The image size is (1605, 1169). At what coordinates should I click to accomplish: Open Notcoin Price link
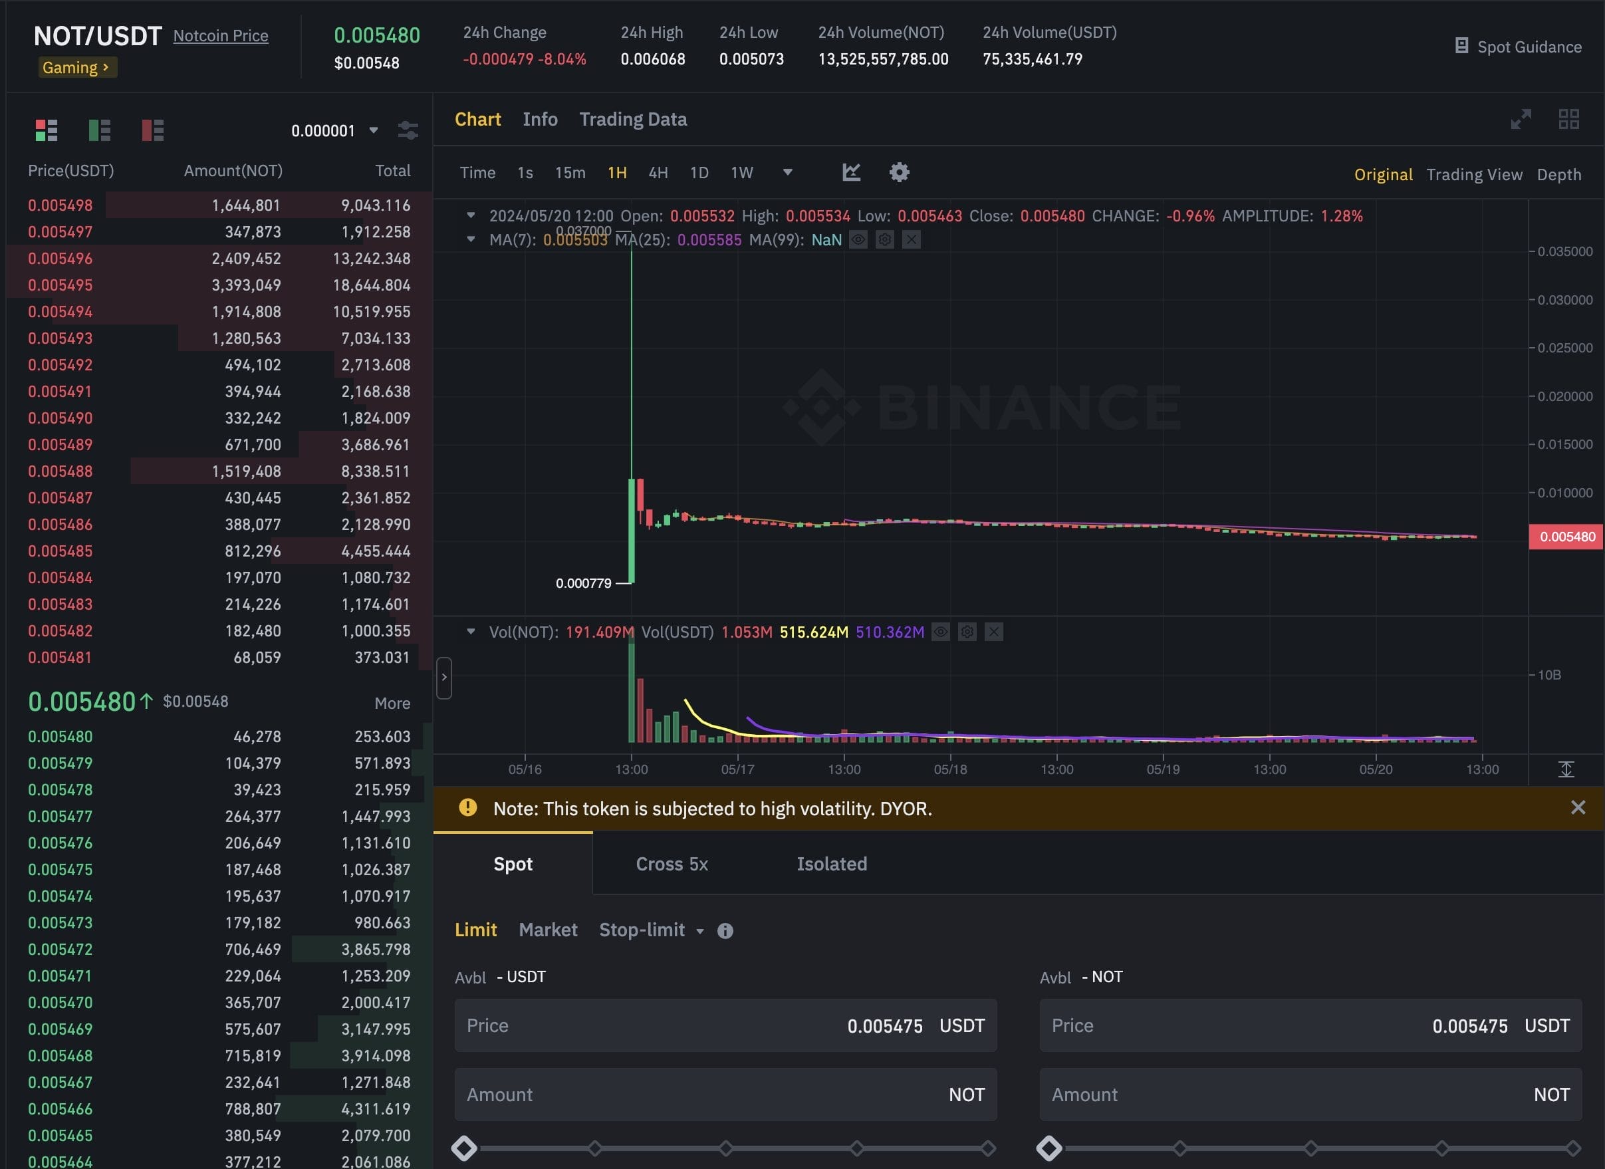pos(221,35)
